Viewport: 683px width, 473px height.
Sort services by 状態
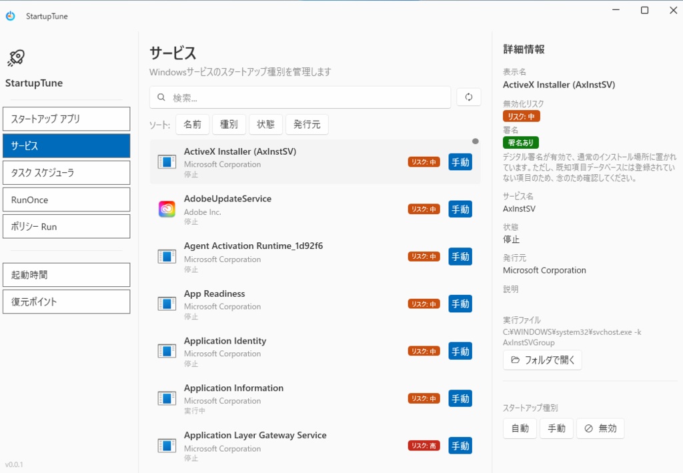(265, 125)
